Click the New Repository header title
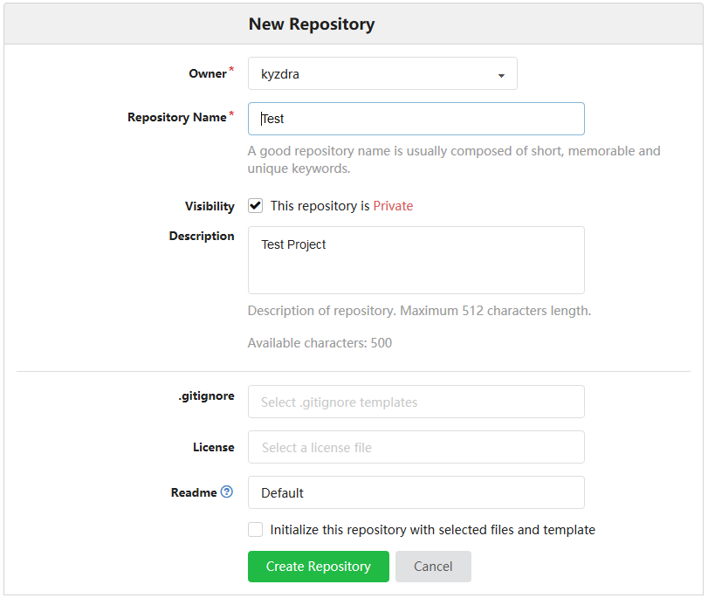 pyautogui.click(x=312, y=24)
